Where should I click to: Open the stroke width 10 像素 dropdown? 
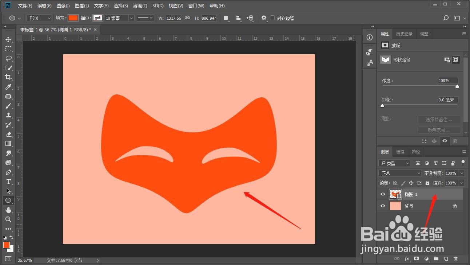[131, 18]
